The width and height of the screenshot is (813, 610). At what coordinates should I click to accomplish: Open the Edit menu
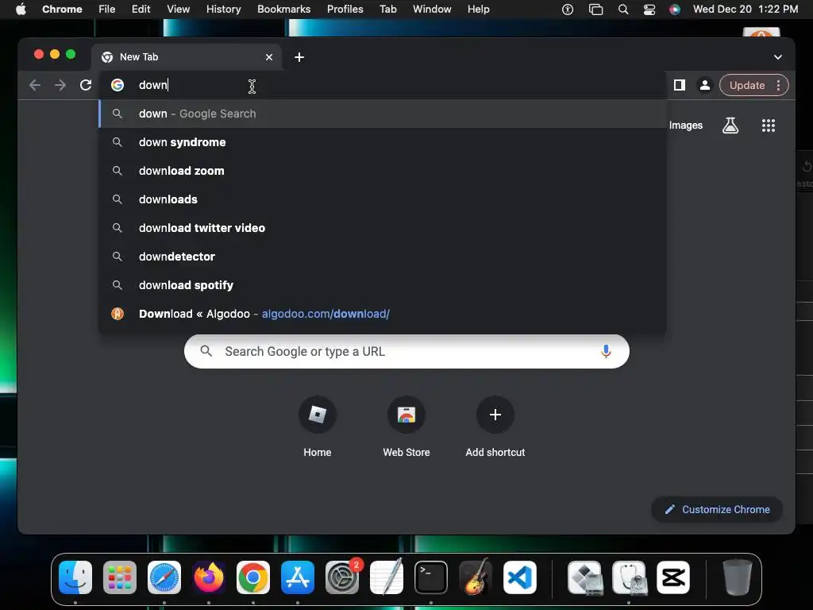(x=141, y=10)
